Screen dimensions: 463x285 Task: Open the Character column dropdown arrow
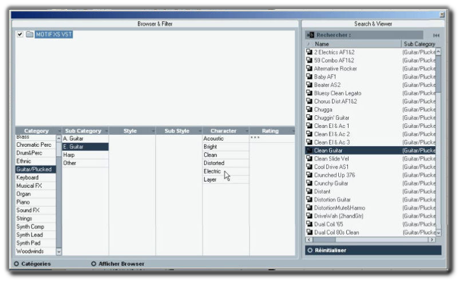(246, 131)
